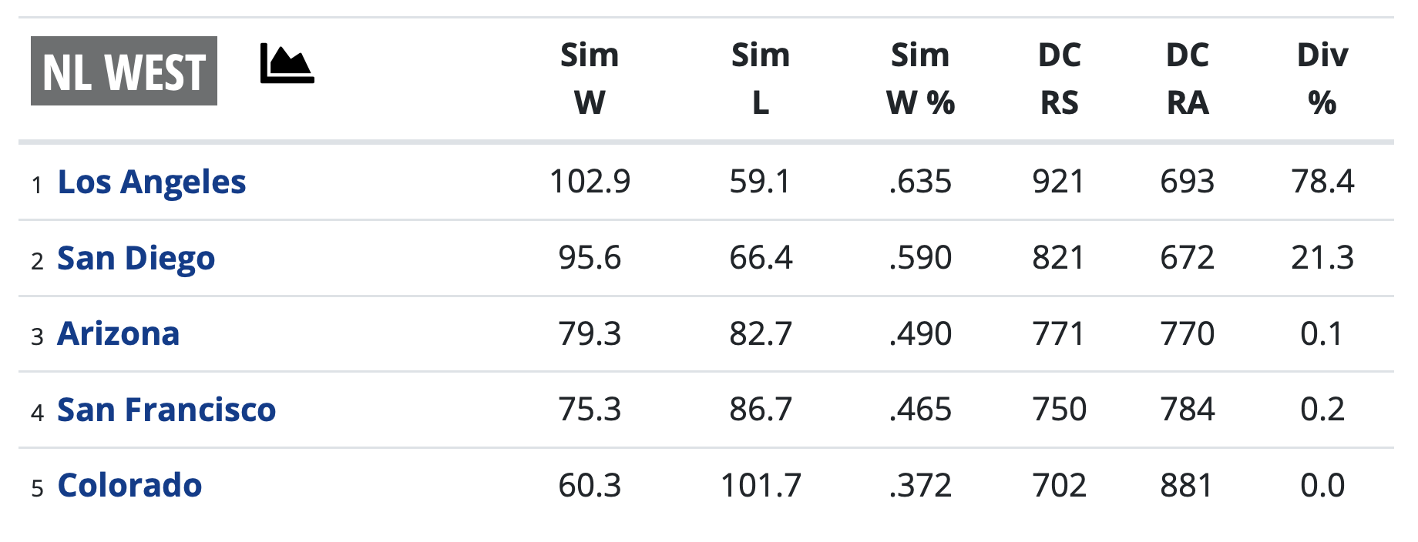
Task: Sort by the Div % column header
Action: point(1322,79)
